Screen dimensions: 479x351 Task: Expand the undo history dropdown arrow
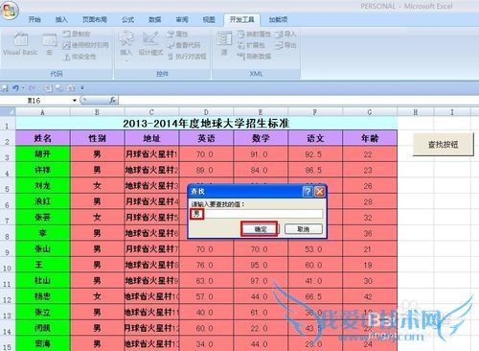pyautogui.click(x=23, y=88)
